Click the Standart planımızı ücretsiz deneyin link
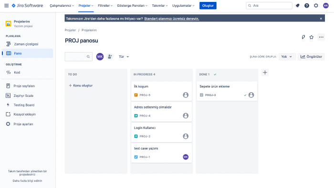Viewport: 334px width, 188px height. 171,19
